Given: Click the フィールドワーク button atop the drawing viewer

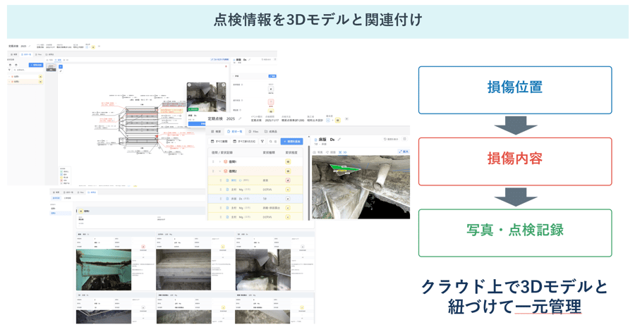Looking at the screenshot, I should tap(220, 60).
